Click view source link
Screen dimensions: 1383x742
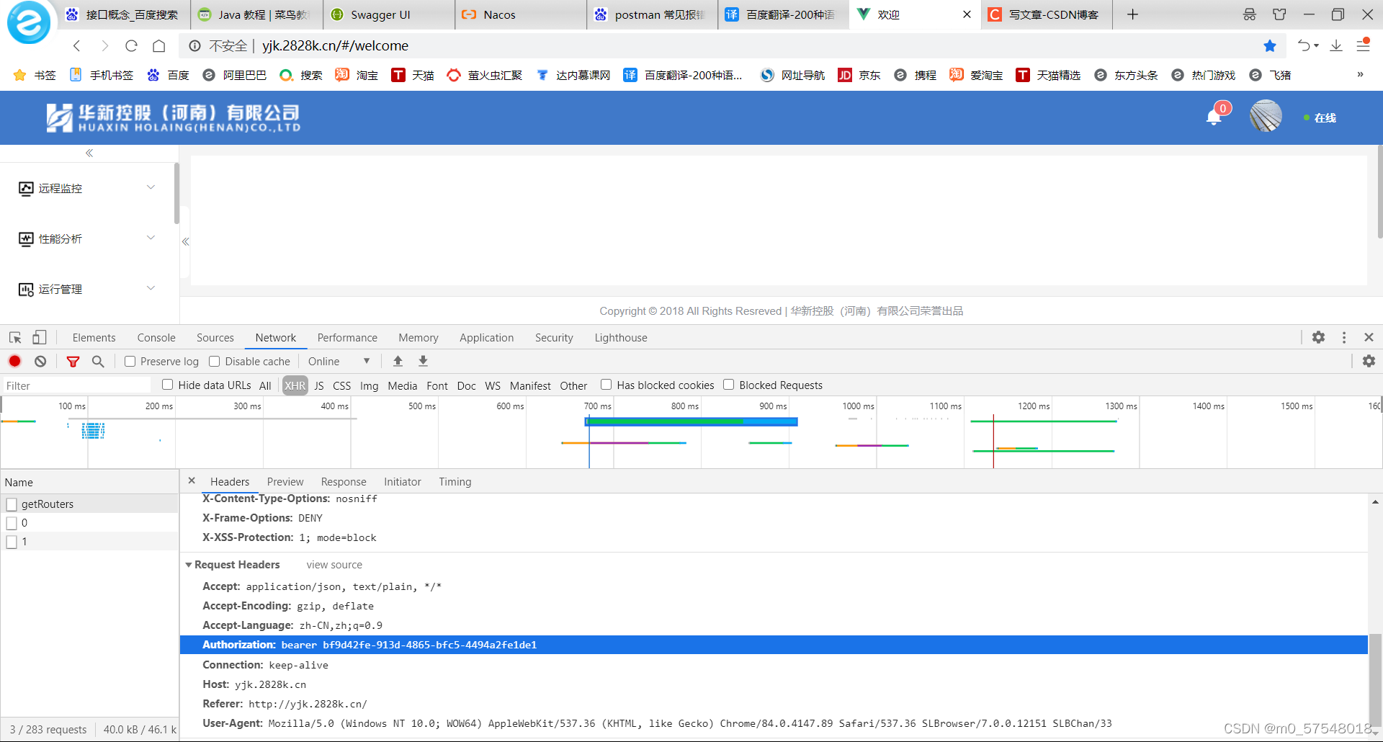coord(334,565)
